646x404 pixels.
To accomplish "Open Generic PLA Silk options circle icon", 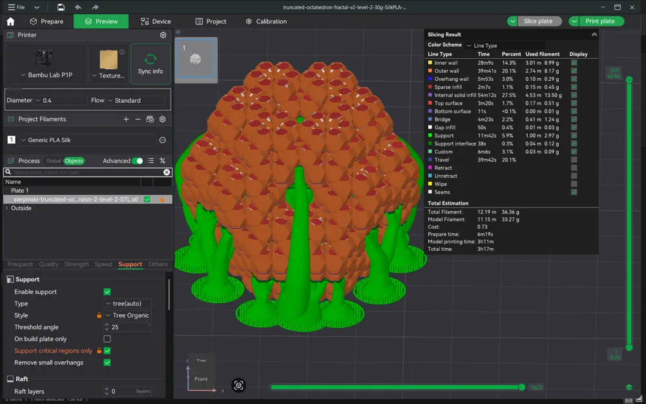I will (x=162, y=140).
